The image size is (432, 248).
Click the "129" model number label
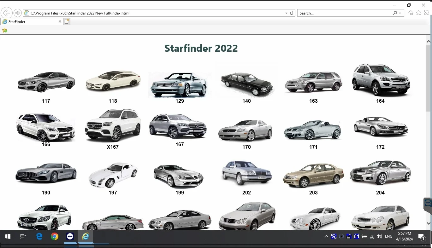(x=180, y=101)
